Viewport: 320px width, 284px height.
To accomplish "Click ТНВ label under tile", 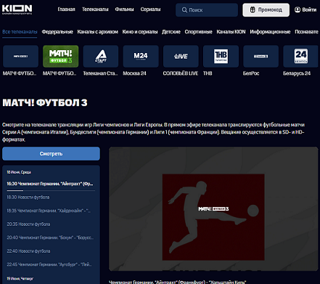I will [208, 73].
